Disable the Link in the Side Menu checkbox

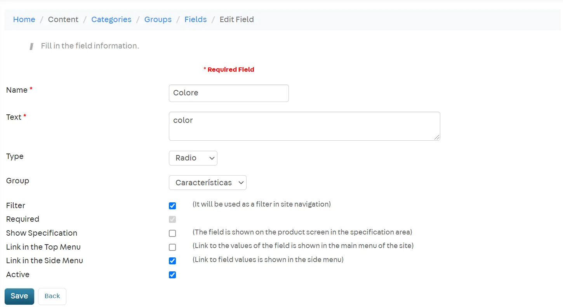172,261
